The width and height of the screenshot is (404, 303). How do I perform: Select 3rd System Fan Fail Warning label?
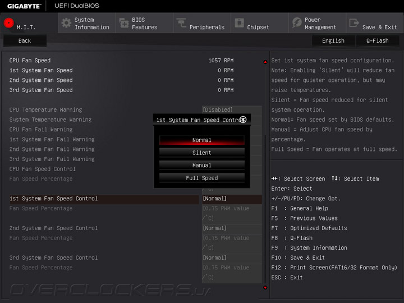[x=52, y=159]
